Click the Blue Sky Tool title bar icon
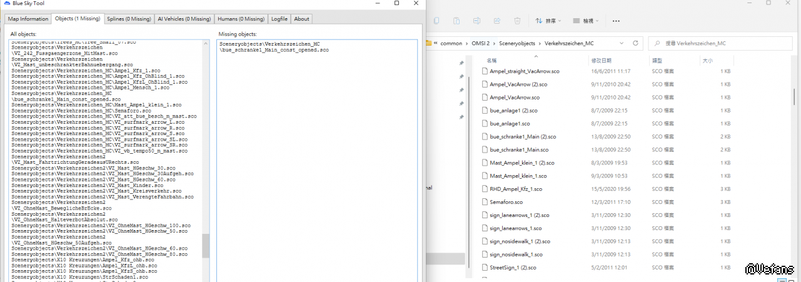 (7, 3)
